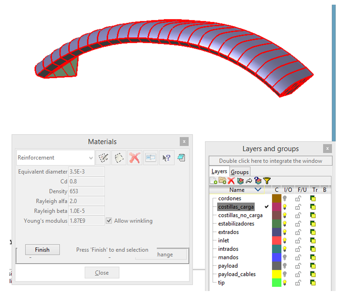Click the rename material icon
Viewport: 345px width, 296px height.
tap(150, 158)
